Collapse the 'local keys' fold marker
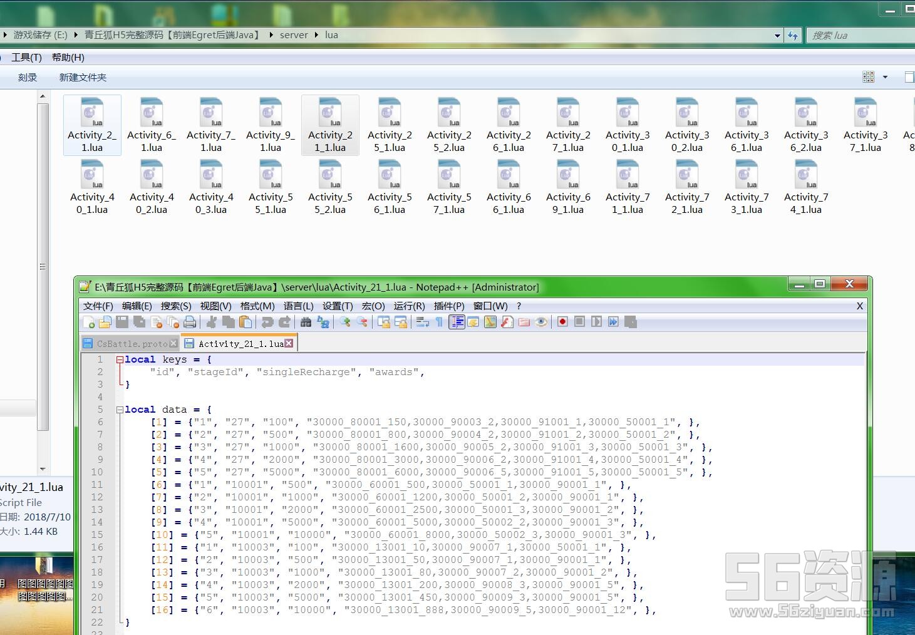 coord(120,360)
